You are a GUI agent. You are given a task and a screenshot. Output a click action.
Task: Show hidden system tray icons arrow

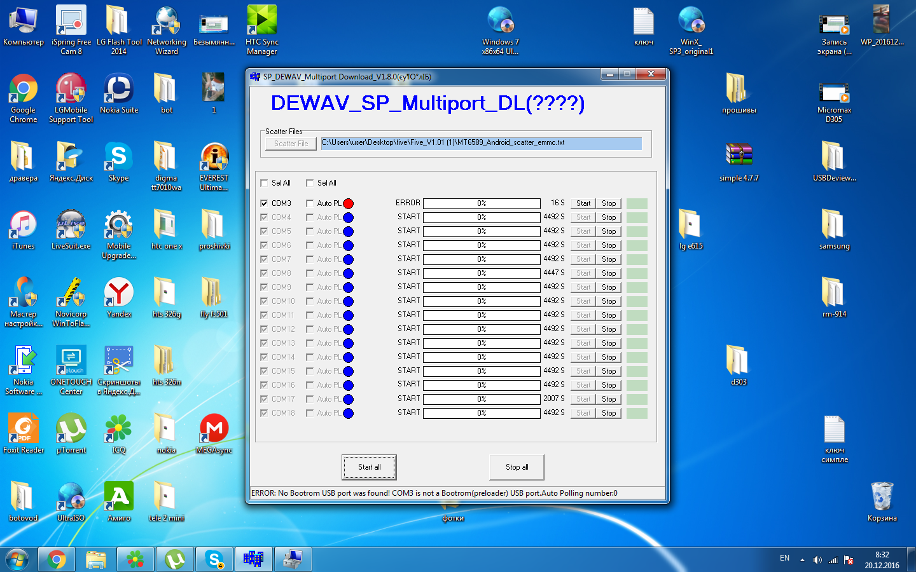(x=802, y=560)
